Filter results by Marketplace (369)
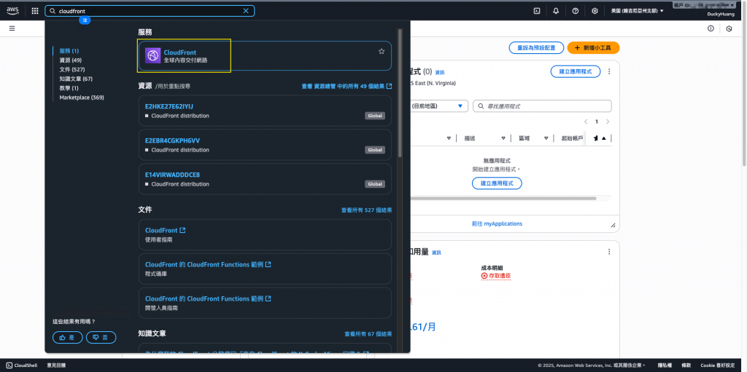This screenshot has width=747, height=372. pyautogui.click(x=82, y=98)
